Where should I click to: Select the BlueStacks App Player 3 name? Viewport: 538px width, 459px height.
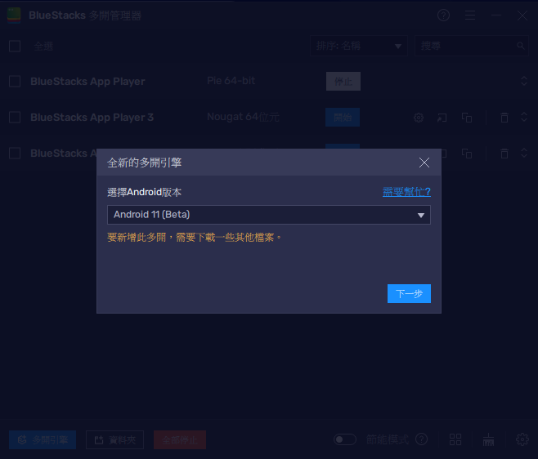click(x=92, y=118)
